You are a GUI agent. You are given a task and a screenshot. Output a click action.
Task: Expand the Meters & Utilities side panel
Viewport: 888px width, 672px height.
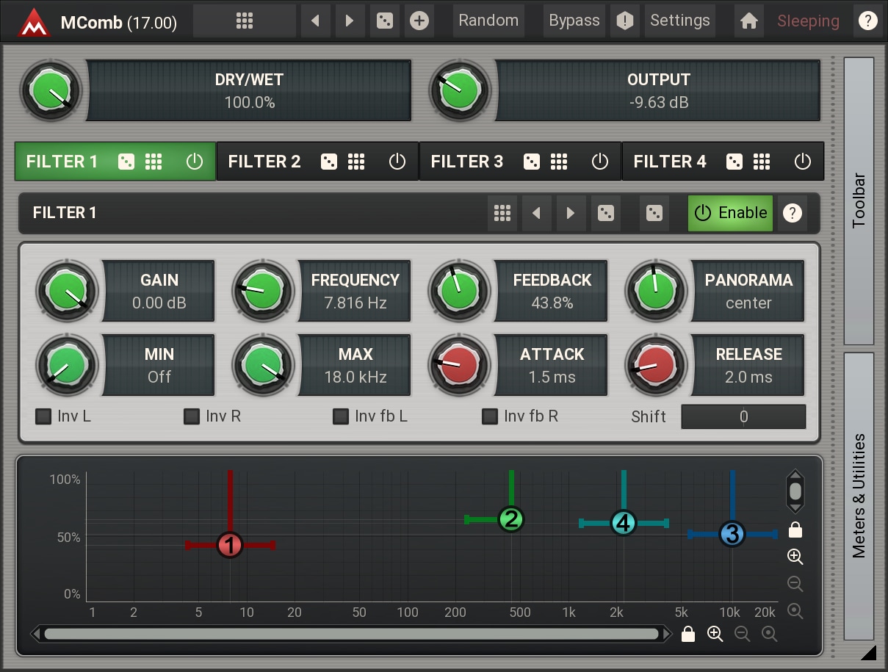pyautogui.click(x=859, y=496)
